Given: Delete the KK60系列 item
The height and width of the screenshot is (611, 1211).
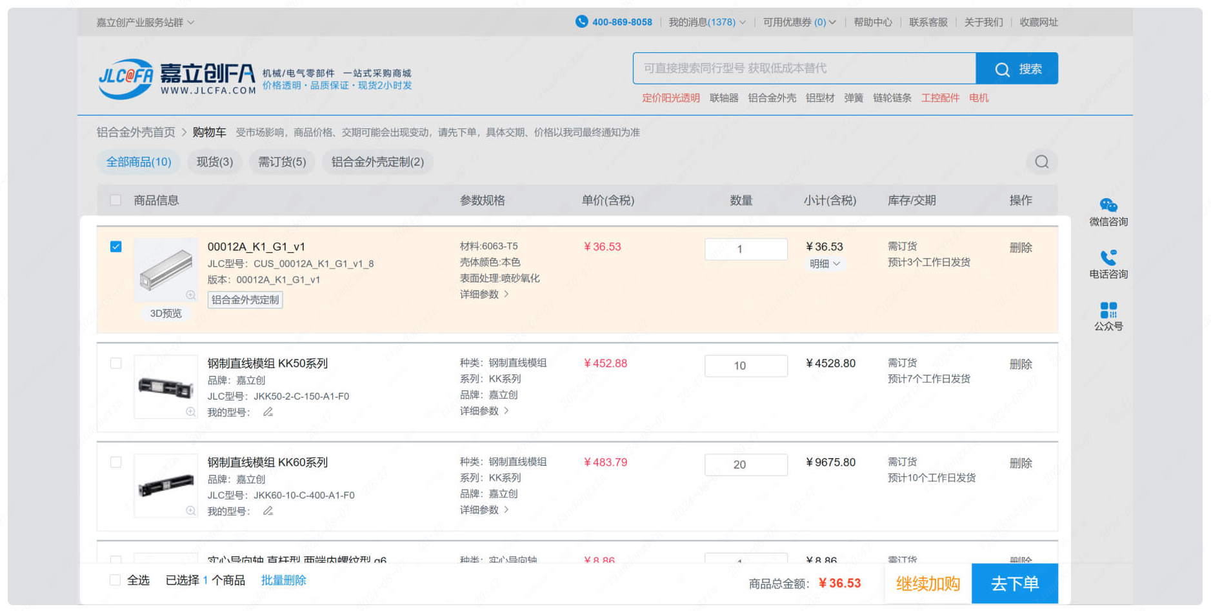Looking at the screenshot, I should [1021, 463].
